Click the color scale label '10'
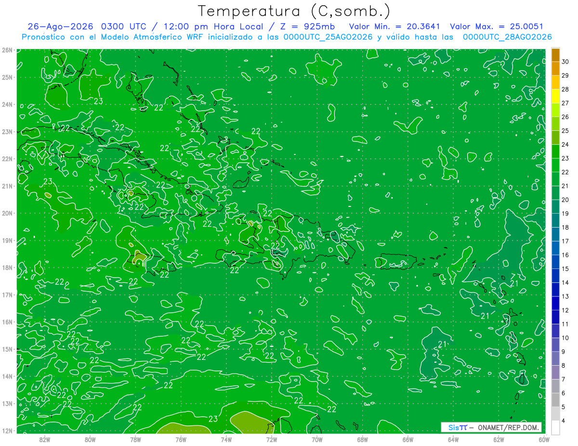Image resolution: width=578 pixels, height=446 pixels. pyautogui.click(x=565, y=338)
